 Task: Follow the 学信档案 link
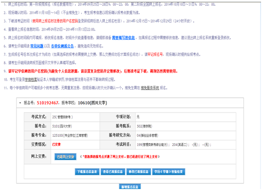pos(31,79)
